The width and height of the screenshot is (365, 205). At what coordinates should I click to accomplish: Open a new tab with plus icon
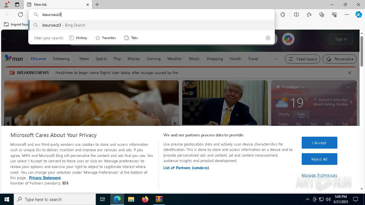tap(97, 5)
